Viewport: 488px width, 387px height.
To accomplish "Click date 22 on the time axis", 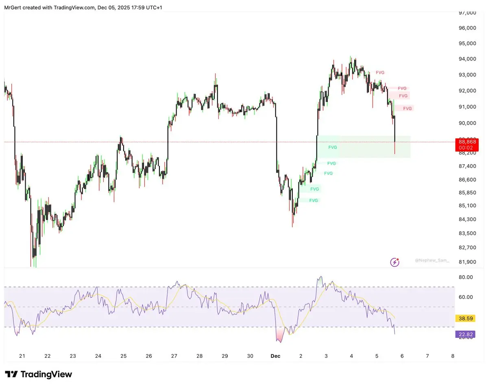I will [x=48, y=356].
